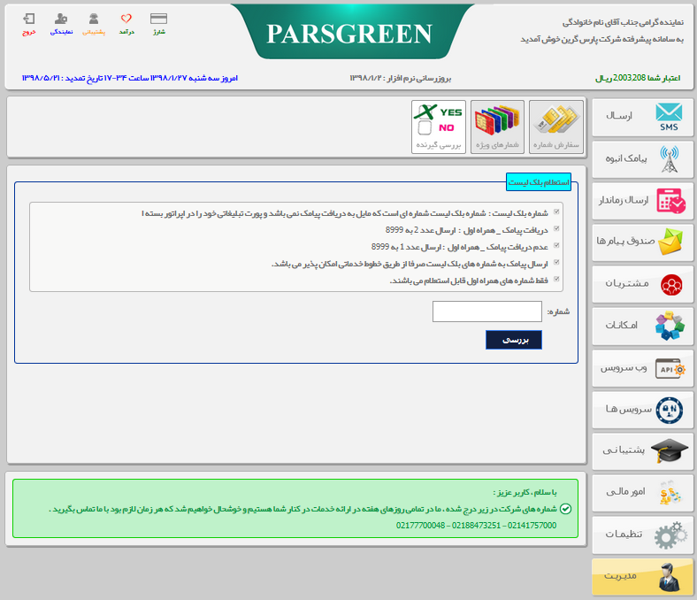
Task: Open the reseller (نمایندگی) icon
Action: tap(61, 19)
